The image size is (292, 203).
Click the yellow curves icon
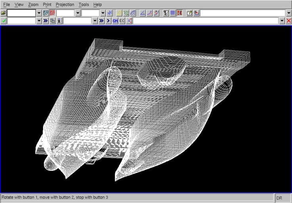click(119, 13)
